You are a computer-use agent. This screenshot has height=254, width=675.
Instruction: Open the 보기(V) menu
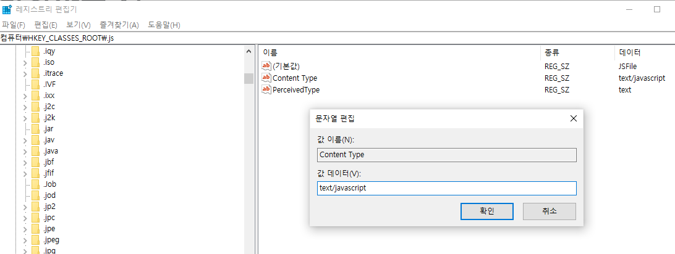tap(79, 25)
